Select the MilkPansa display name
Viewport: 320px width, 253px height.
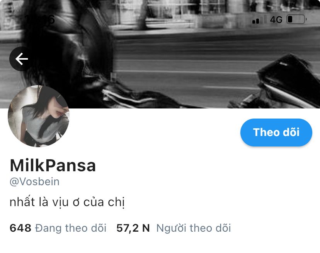tap(53, 165)
